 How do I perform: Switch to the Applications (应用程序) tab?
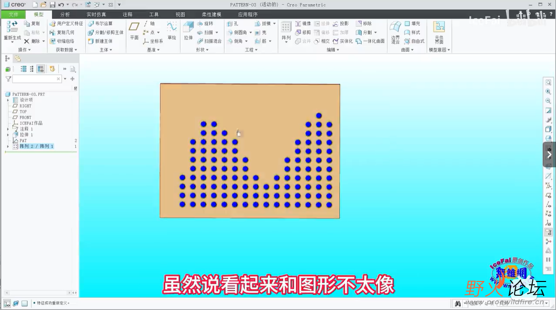pyautogui.click(x=247, y=14)
